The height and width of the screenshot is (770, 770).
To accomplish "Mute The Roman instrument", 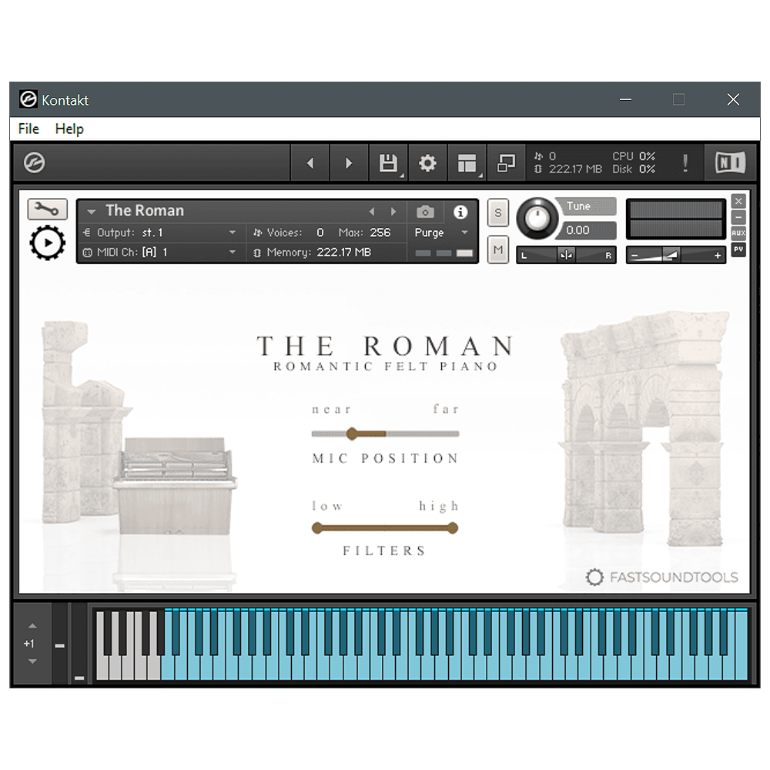I will click(497, 250).
